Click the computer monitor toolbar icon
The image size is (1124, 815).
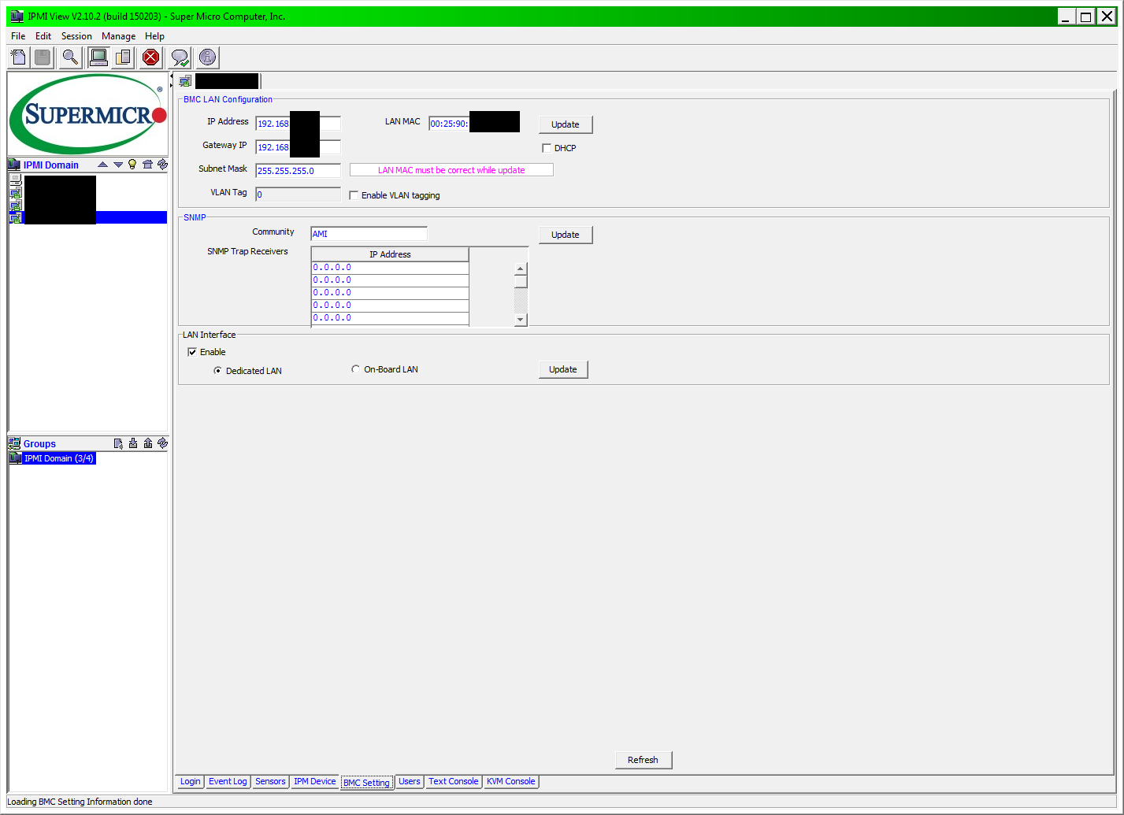coord(98,57)
